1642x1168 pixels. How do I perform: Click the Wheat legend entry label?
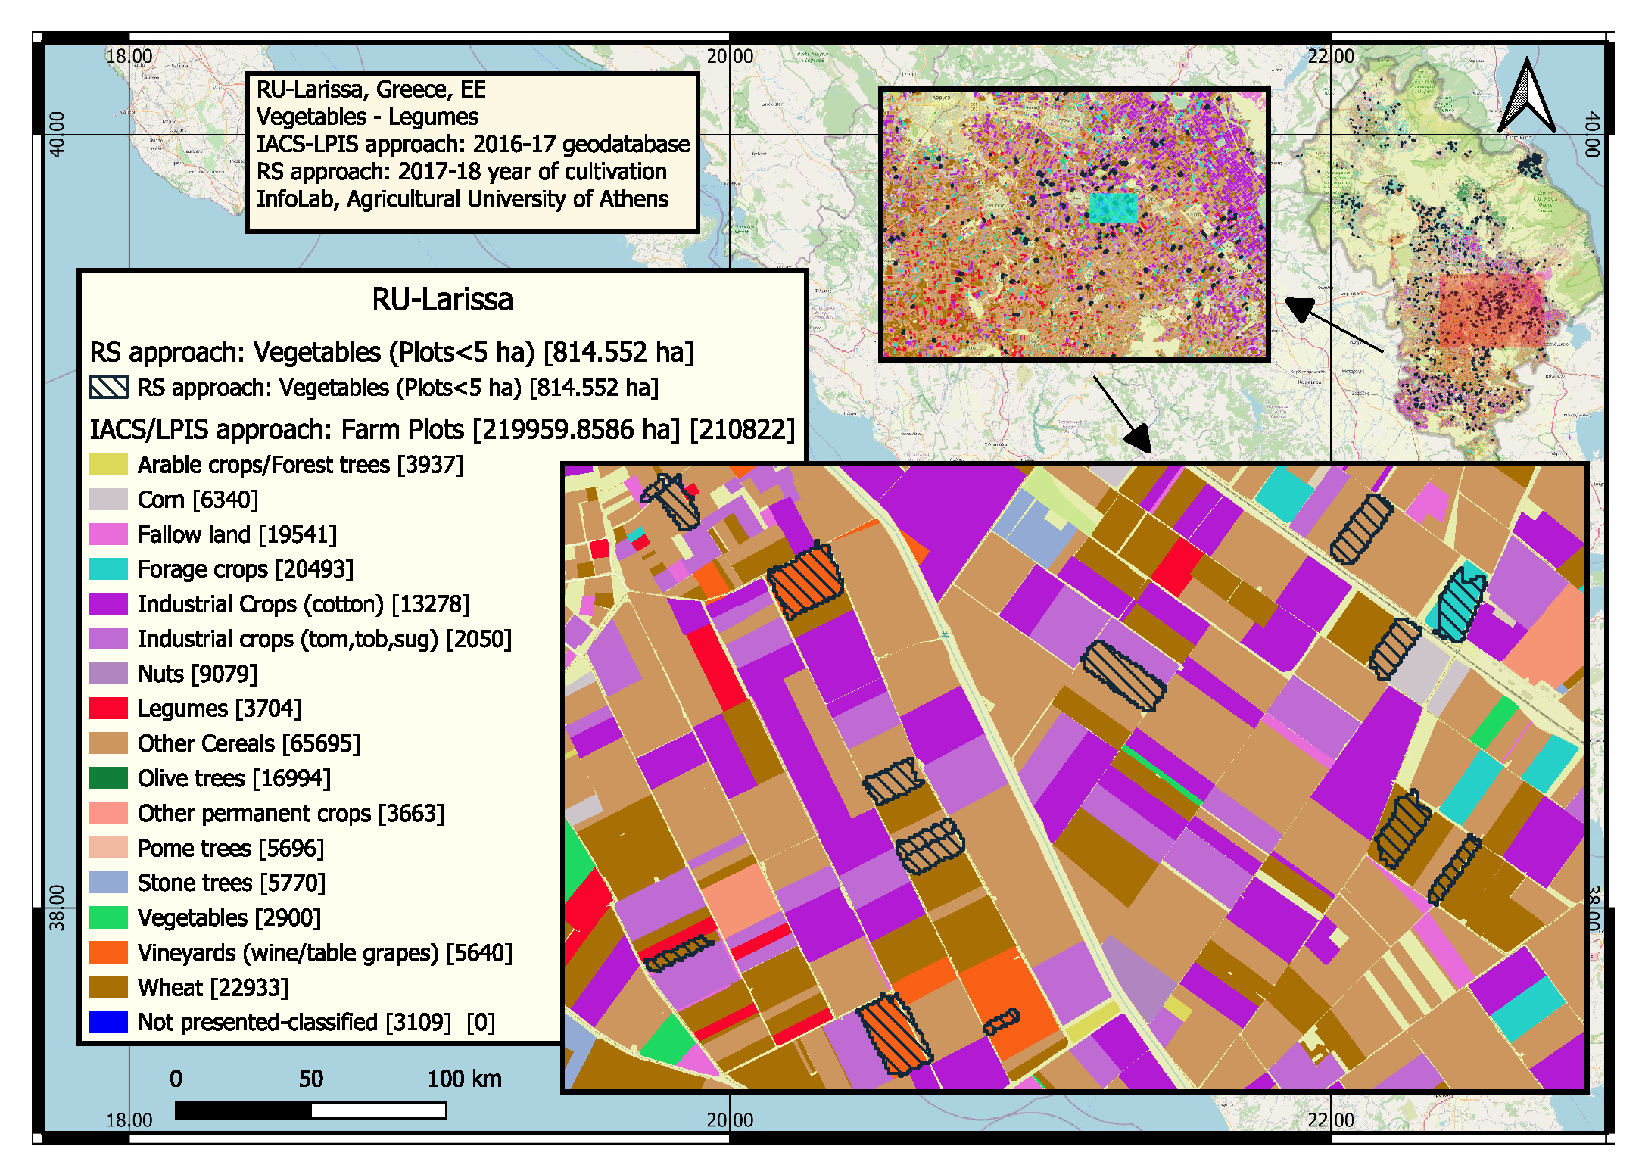pyautogui.click(x=213, y=987)
